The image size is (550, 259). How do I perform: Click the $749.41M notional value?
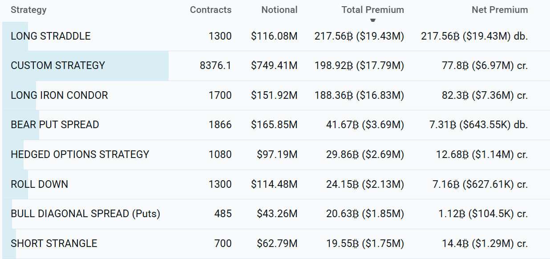[x=274, y=65]
